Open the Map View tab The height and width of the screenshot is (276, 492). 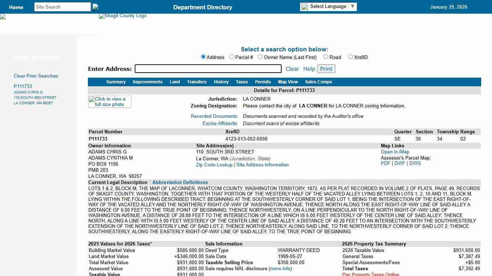pos(288,82)
